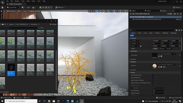
Task: Click the Stop simulation button
Action: click(46, 7)
